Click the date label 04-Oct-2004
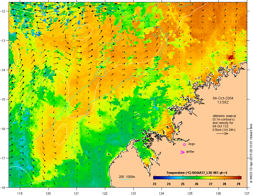253x196 pixels. [223, 98]
